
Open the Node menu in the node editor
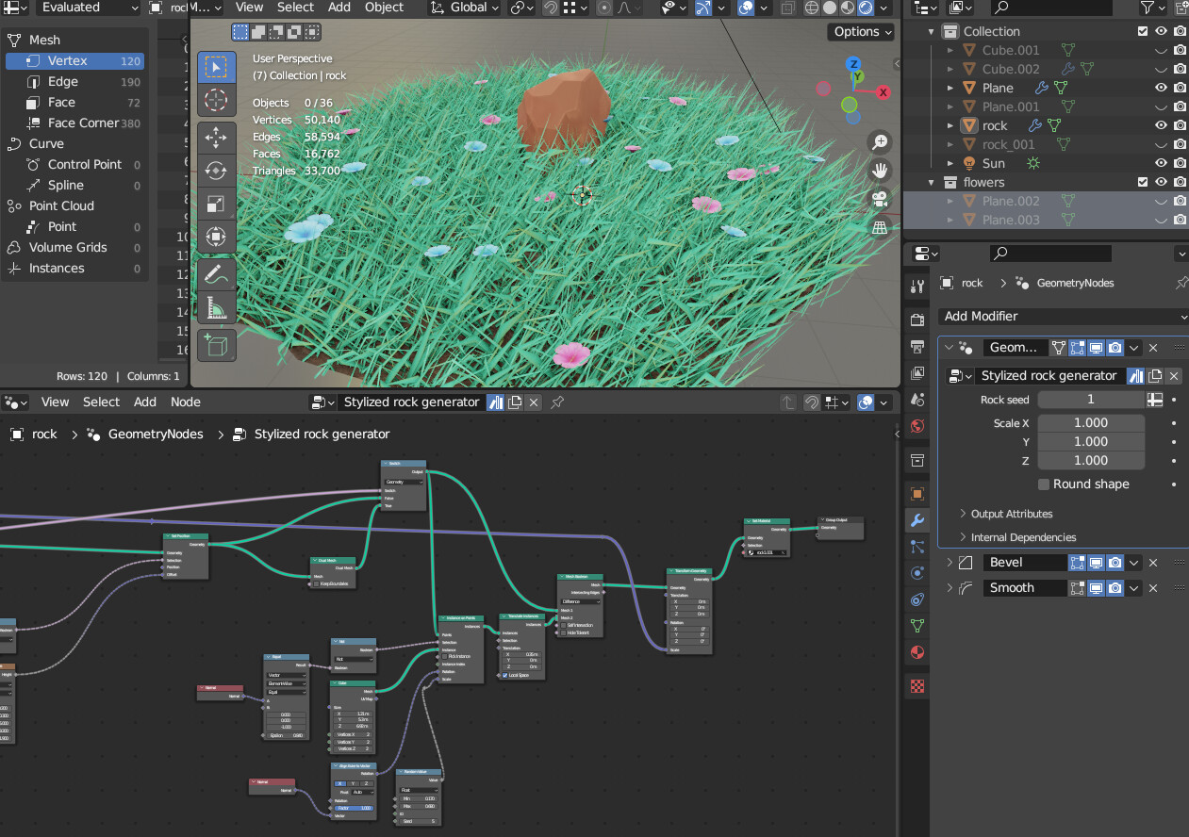(185, 402)
